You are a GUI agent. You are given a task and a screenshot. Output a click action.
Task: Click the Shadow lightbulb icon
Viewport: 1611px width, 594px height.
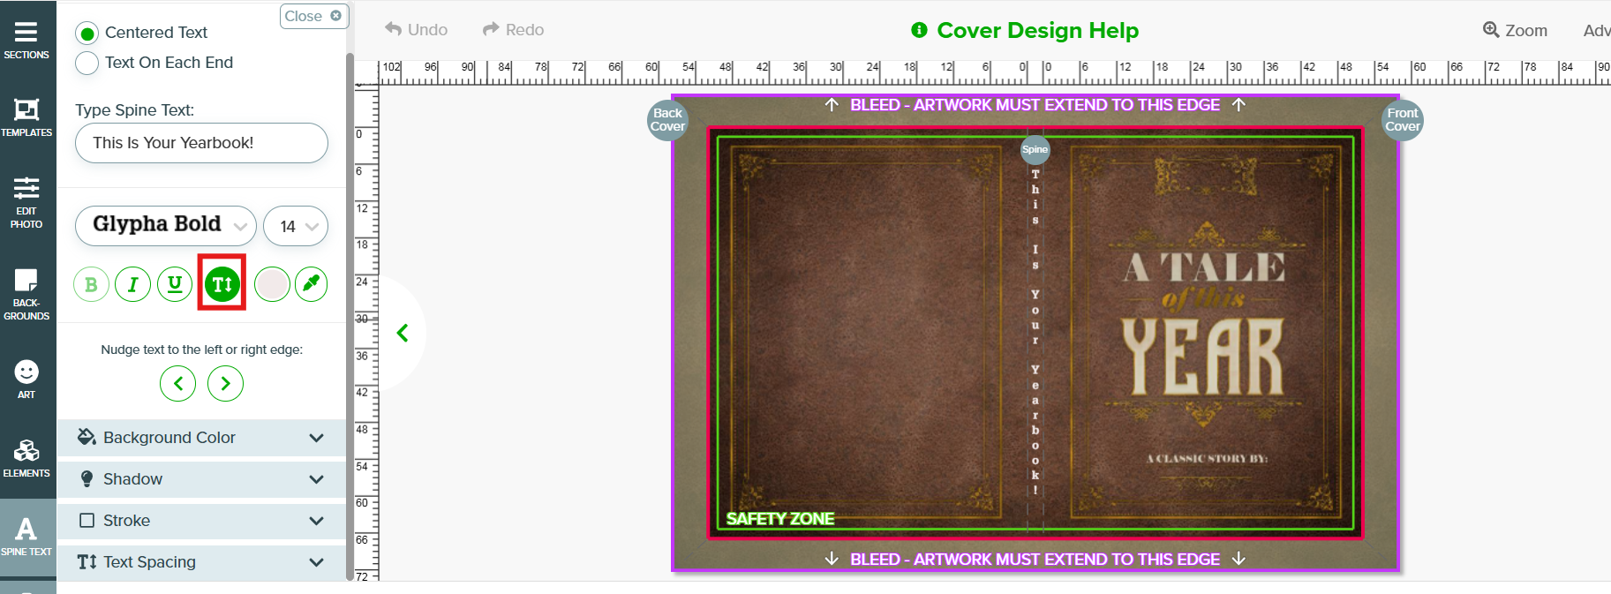87,479
